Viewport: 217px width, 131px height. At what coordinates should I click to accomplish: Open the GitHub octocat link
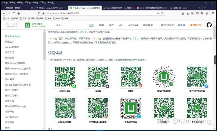(x=209, y=25)
